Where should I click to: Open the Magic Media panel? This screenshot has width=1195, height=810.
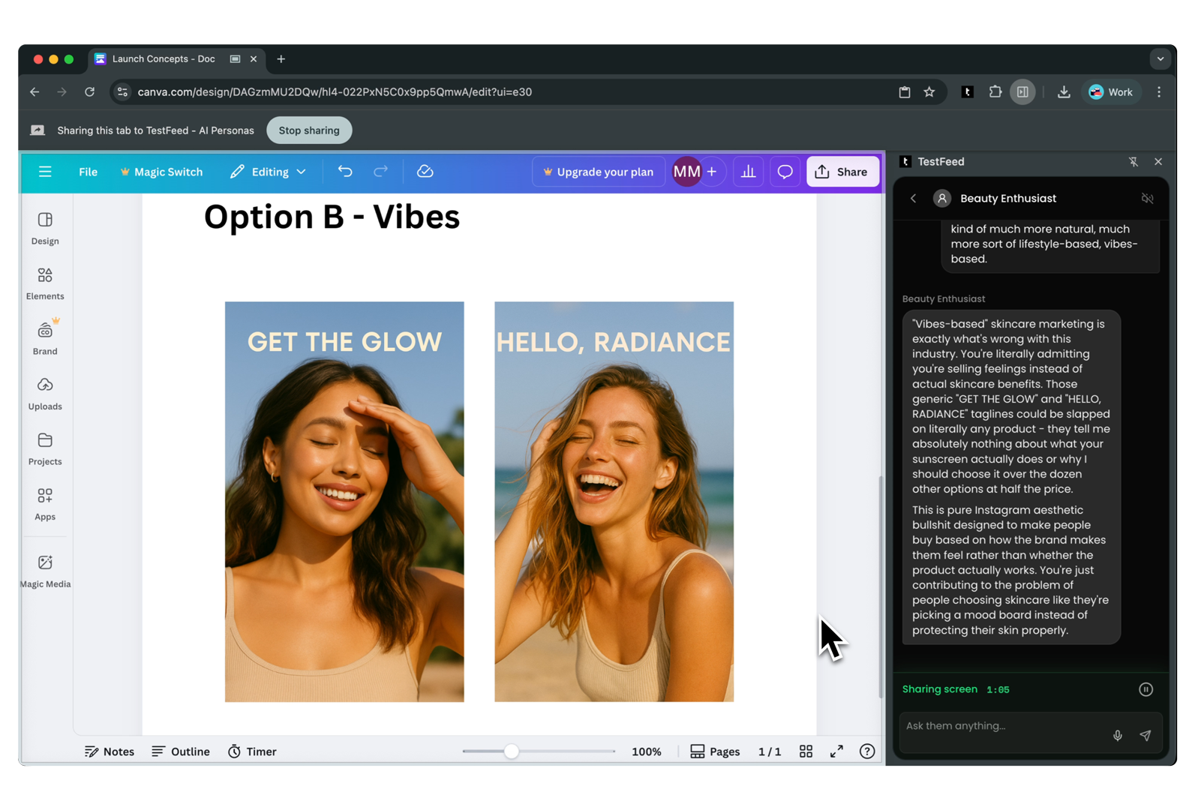pos(45,571)
